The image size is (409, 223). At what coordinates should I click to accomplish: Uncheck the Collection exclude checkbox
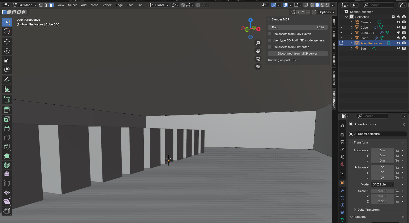393,17
